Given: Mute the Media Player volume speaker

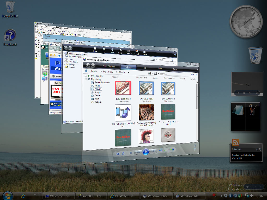Looking at the screenshot, I should [160, 151].
